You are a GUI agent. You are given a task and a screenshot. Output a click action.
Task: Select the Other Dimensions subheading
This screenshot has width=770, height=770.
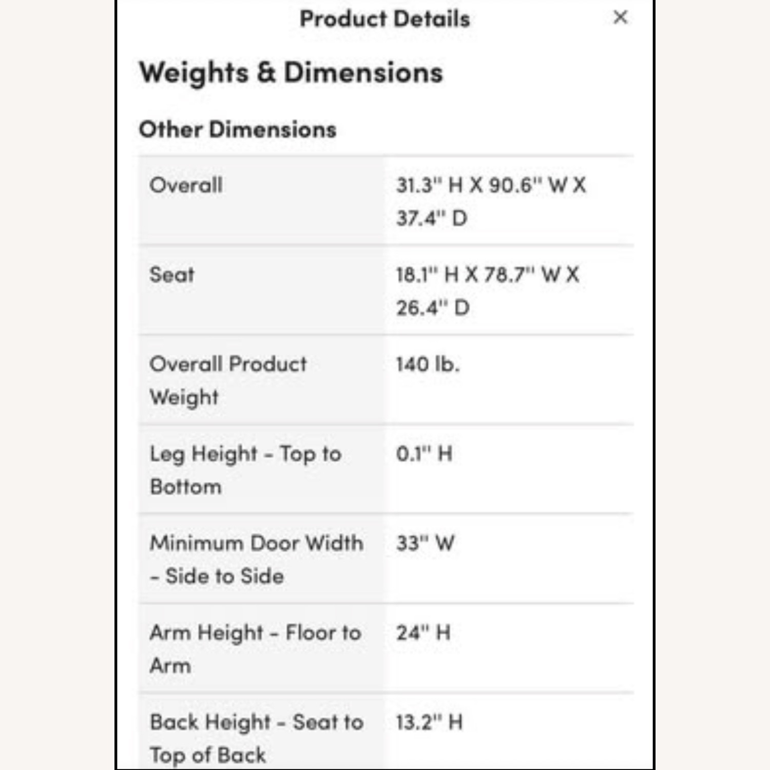(x=238, y=129)
